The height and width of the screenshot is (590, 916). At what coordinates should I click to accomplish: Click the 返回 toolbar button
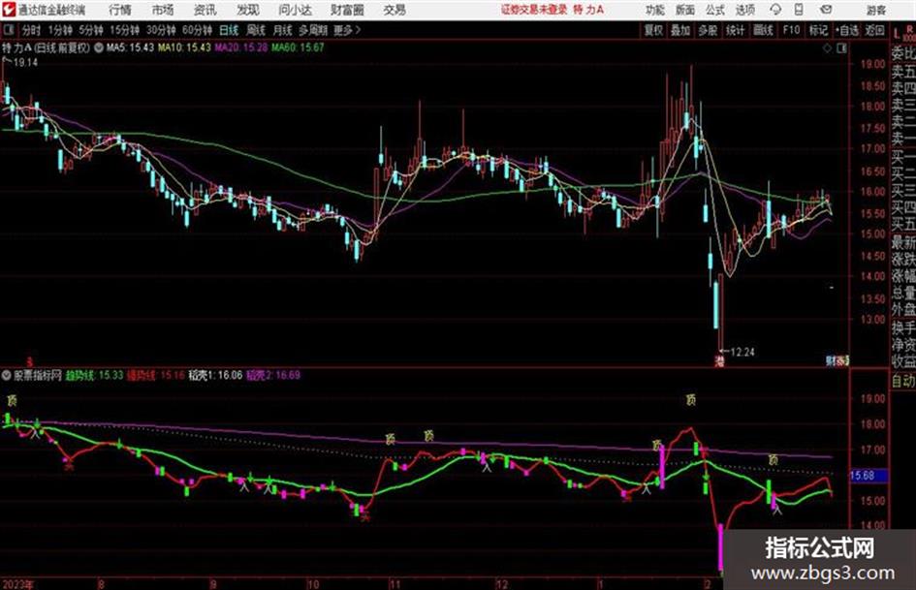coord(874,30)
